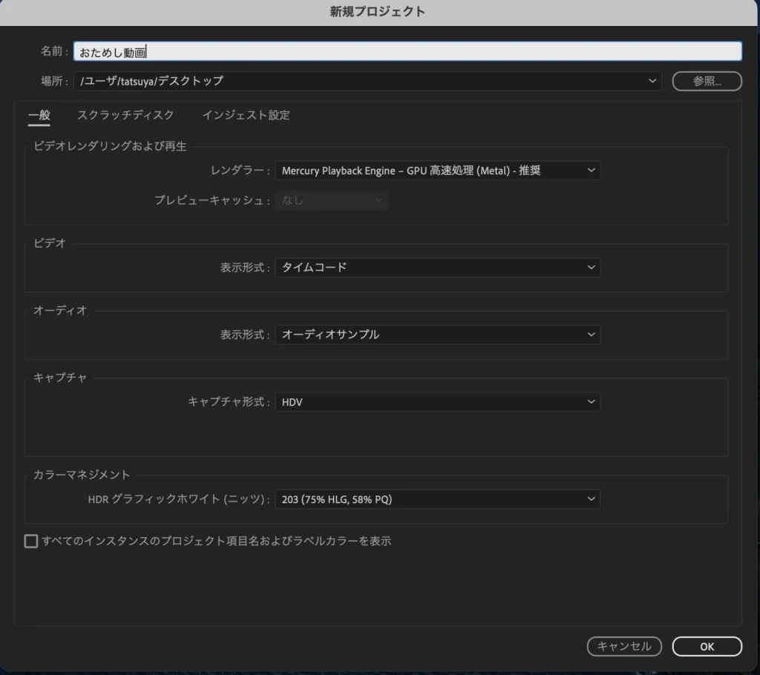Click the chevron arrow on the ビデオ 表示形式 dropdown

[x=591, y=267]
